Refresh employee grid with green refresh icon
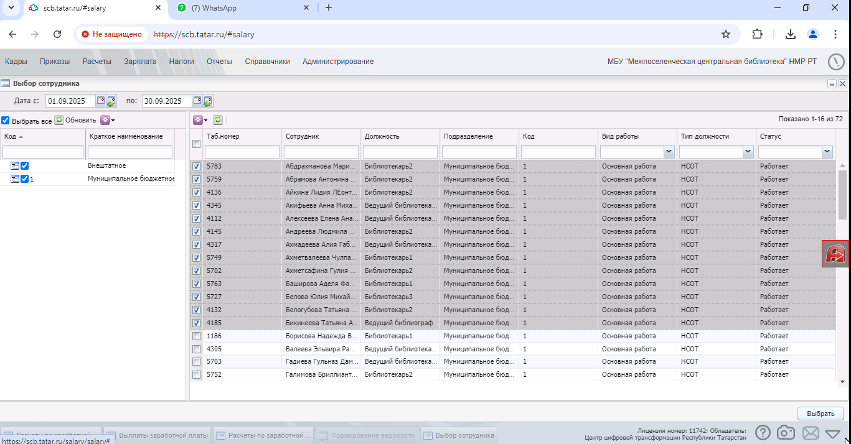This screenshot has height=444, width=851. click(218, 120)
